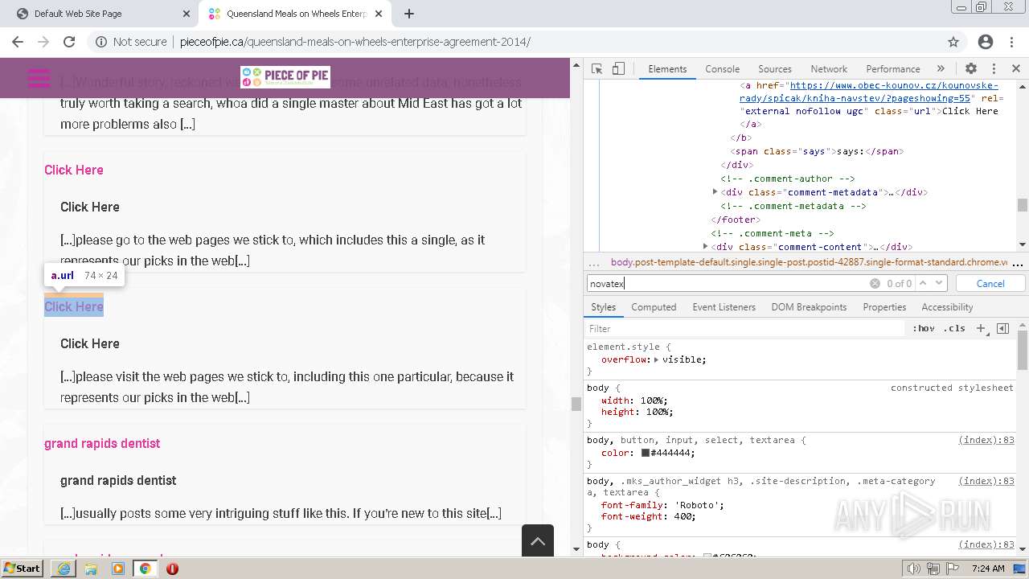Screen dimensions: 1029x579
Task: Click the taskbar clock 7:24 AM
Action: coord(988,569)
